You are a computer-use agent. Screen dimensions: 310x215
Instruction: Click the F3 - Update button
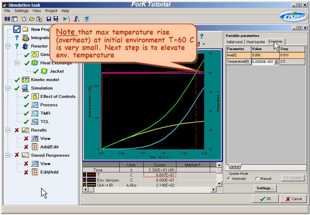point(293,178)
